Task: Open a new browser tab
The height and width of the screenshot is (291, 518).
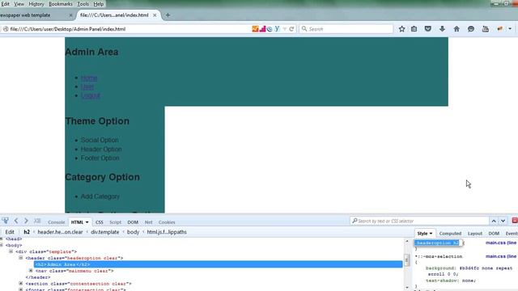Action: tap(168, 15)
